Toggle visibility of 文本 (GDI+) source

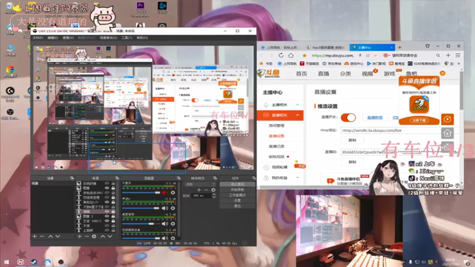pyautogui.click(x=107, y=221)
